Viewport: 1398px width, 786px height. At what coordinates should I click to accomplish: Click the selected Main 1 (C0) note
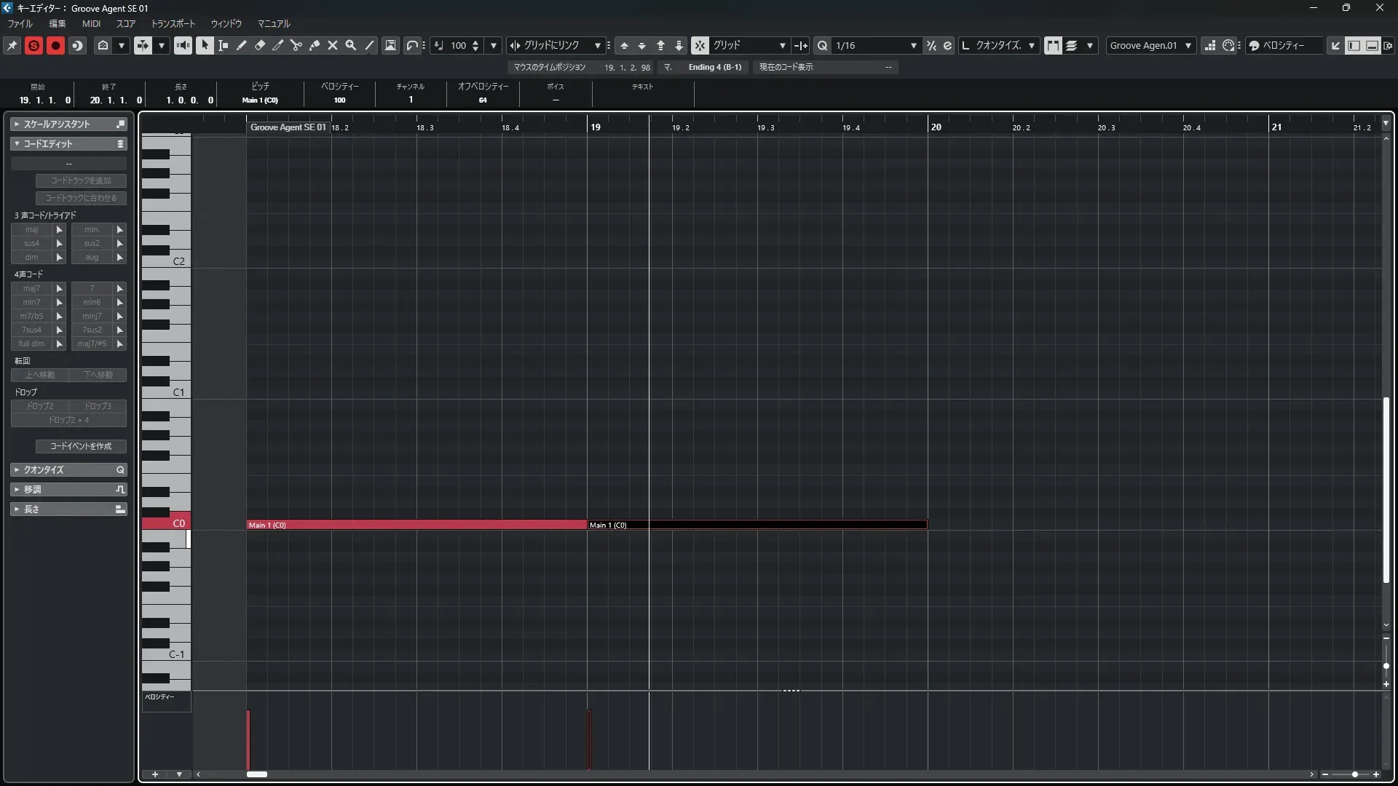tap(757, 525)
